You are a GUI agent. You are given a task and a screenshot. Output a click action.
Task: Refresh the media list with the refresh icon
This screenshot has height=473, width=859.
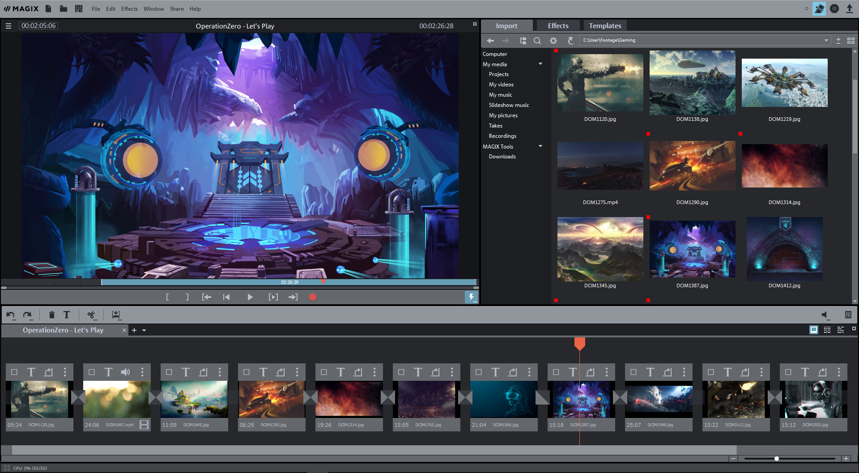tap(570, 40)
